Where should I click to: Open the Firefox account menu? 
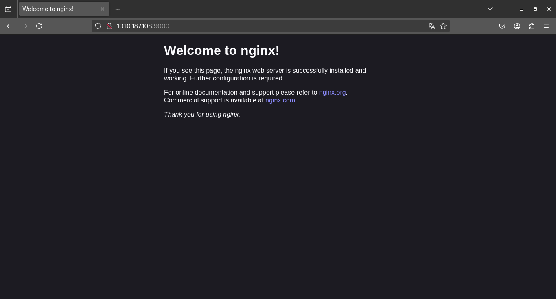[x=517, y=26]
